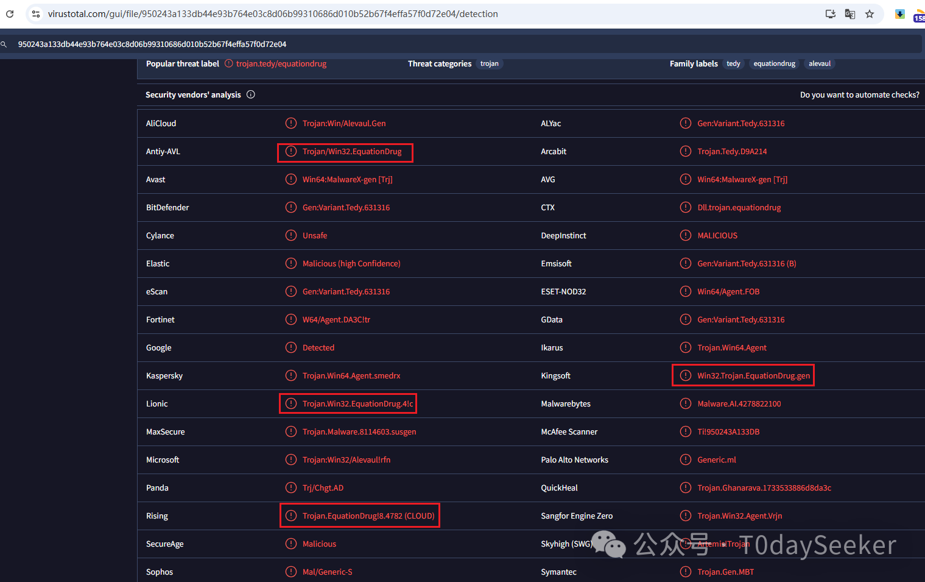This screenshot has height=582, width=925.
Task: Click alert icon for Malwarebytes result
Action: pos(686,403)
